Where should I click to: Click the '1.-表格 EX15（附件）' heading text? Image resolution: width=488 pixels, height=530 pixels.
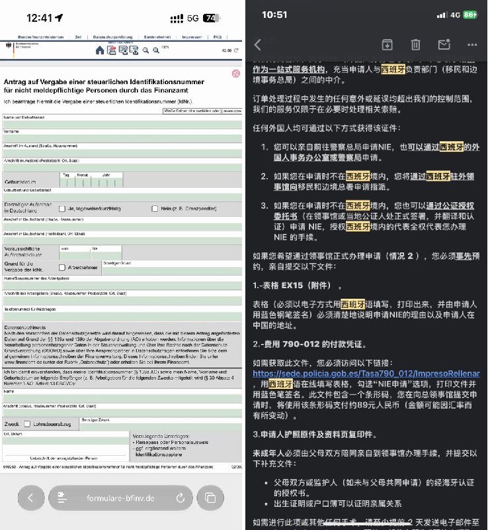click(x=292, y=286)
